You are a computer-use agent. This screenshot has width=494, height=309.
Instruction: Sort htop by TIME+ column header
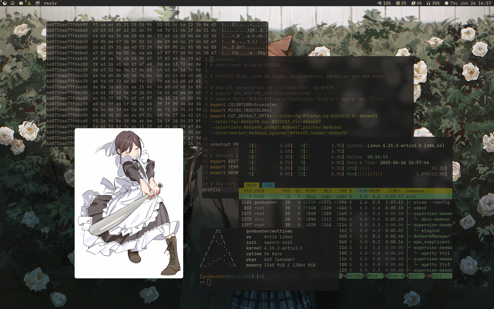pos(394,191)
